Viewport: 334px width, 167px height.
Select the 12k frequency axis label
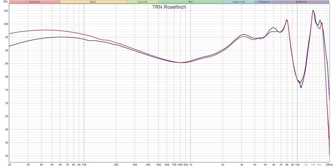(306, 165)
